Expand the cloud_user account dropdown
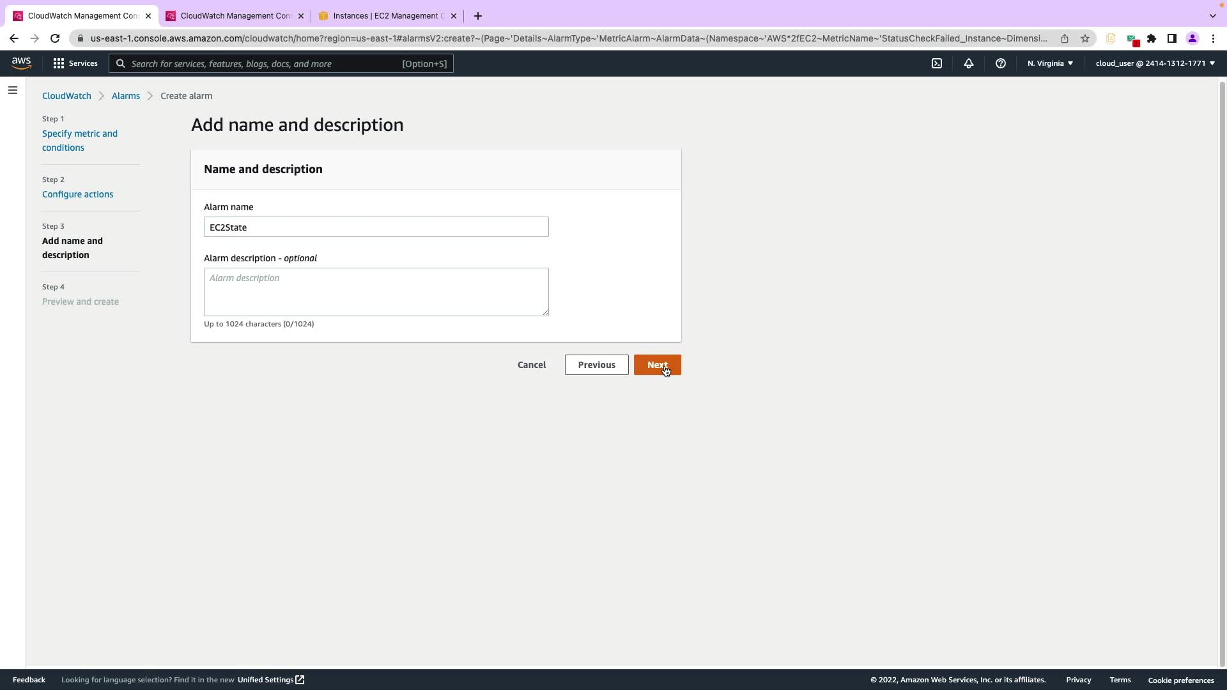The width and height of the screenshot is (1227, 690). click(x=1155, y=63)
